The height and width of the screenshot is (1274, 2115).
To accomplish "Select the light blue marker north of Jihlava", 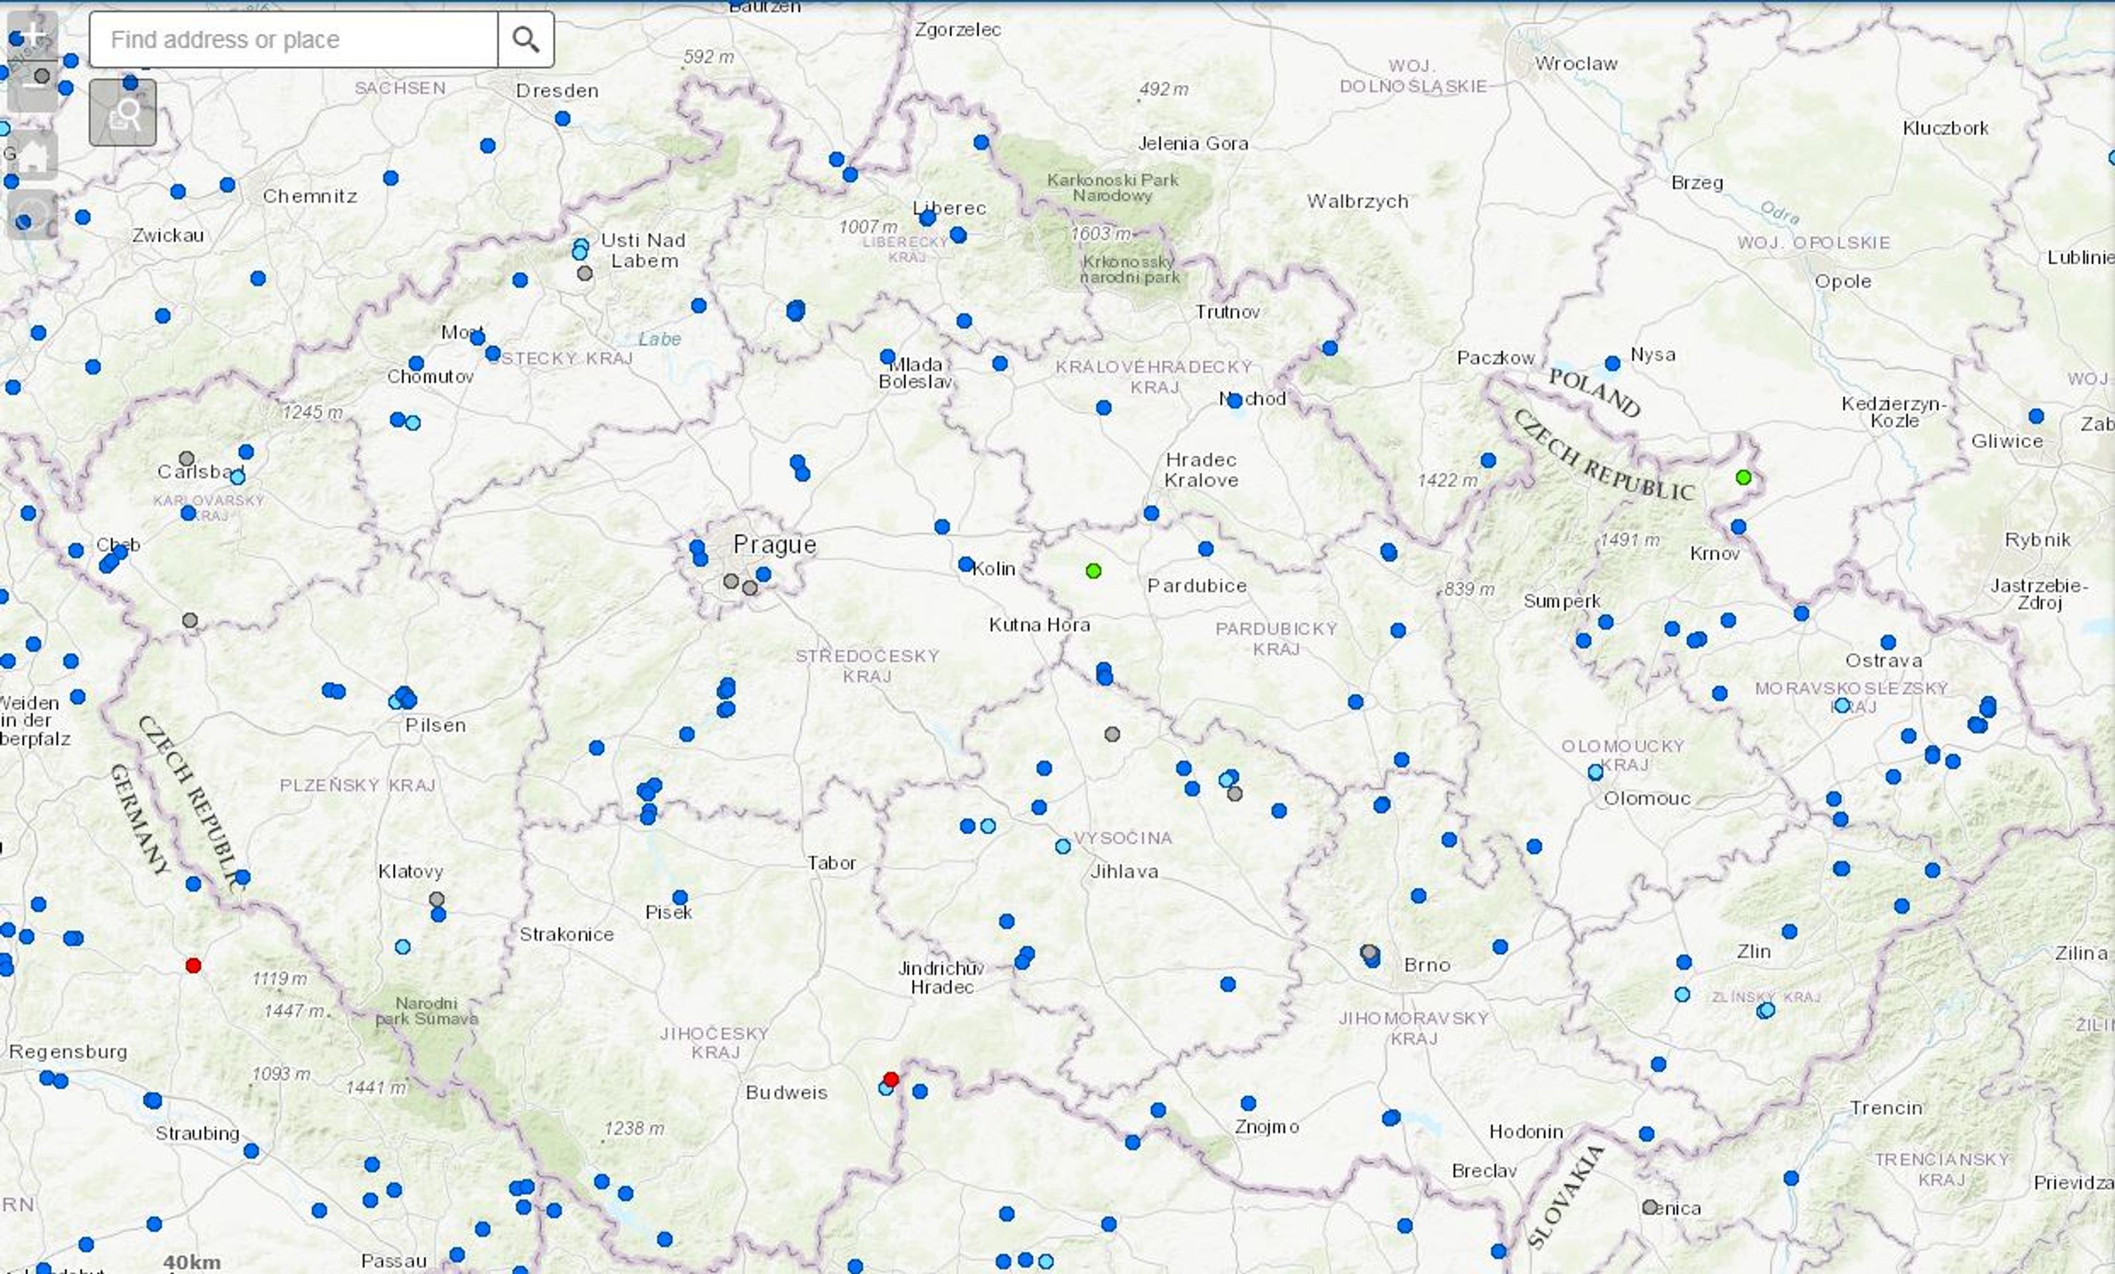I will 1063,846.
